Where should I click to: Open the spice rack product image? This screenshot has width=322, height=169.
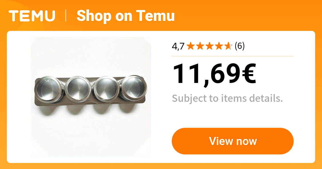pos(91,97)
